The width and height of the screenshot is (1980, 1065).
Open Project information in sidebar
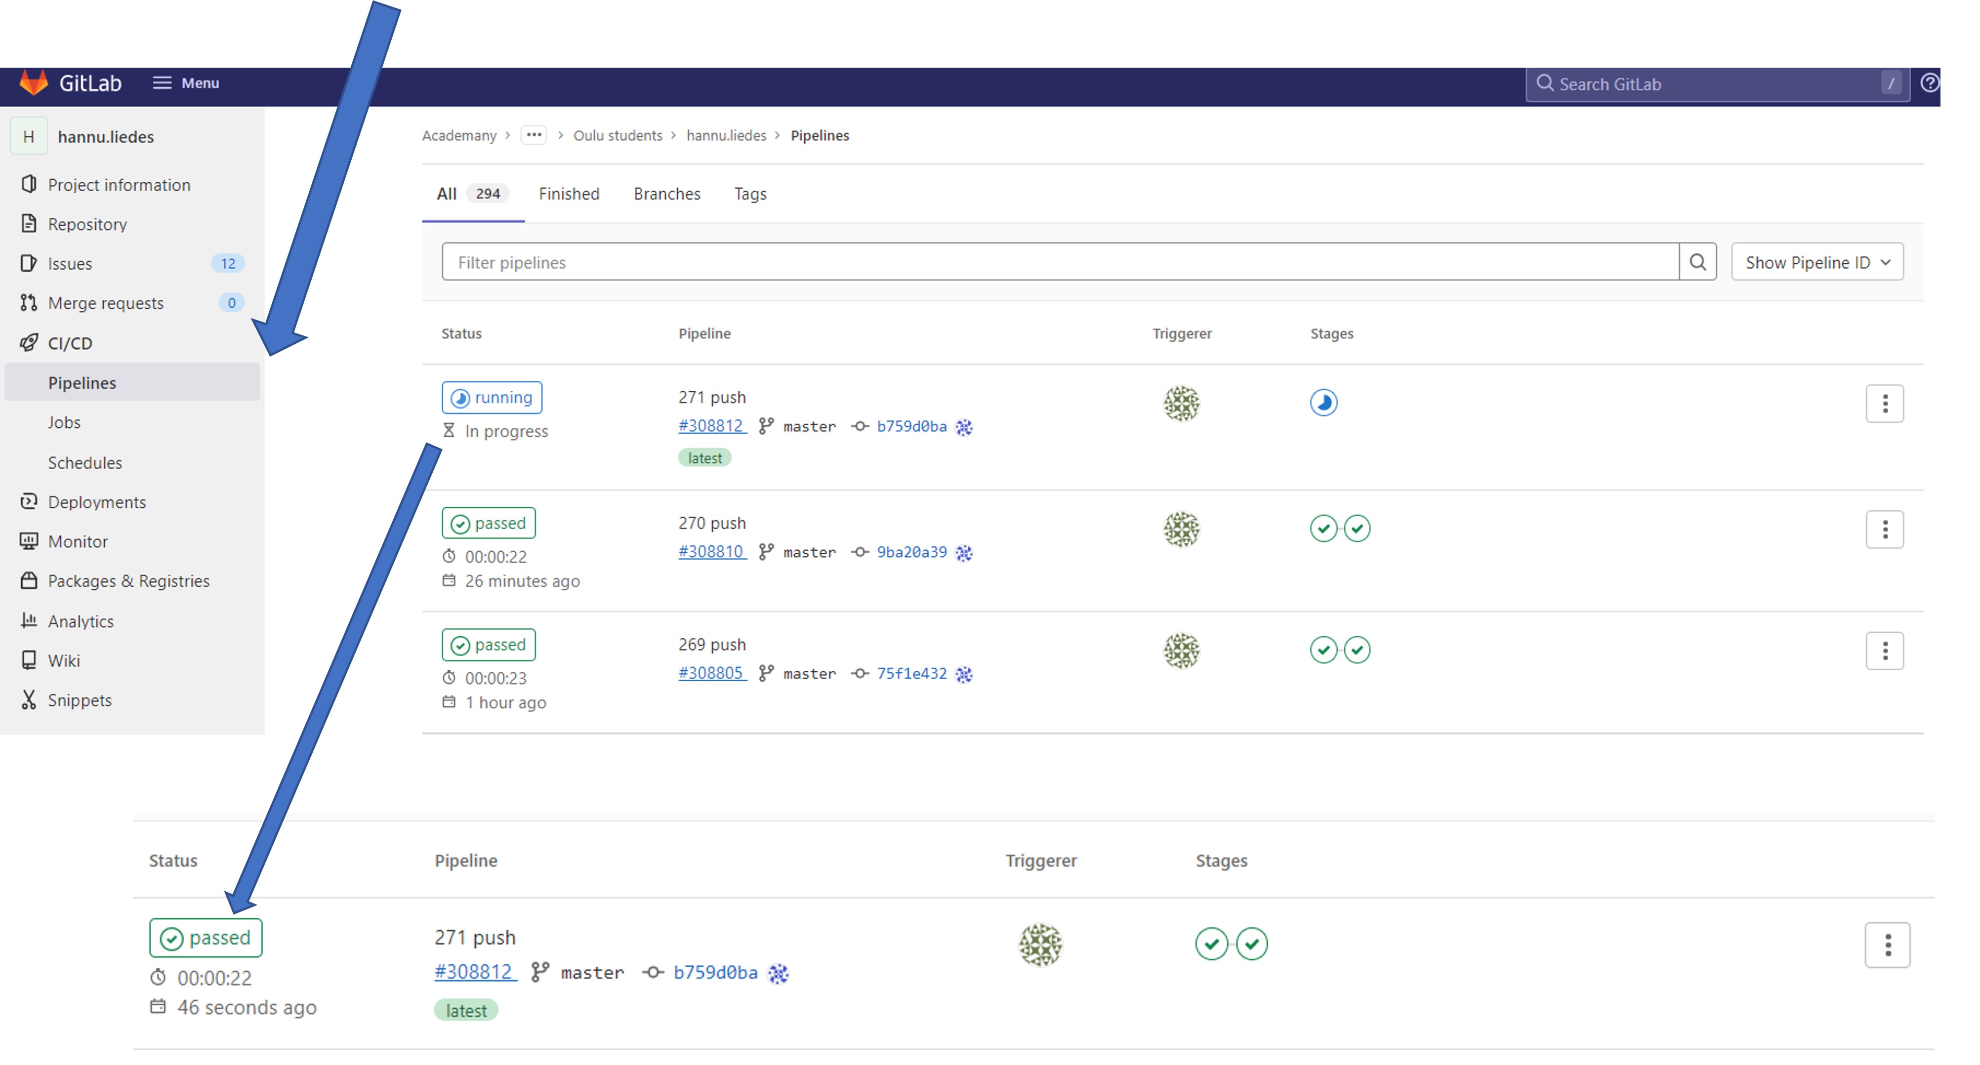(x=119, y=185)
